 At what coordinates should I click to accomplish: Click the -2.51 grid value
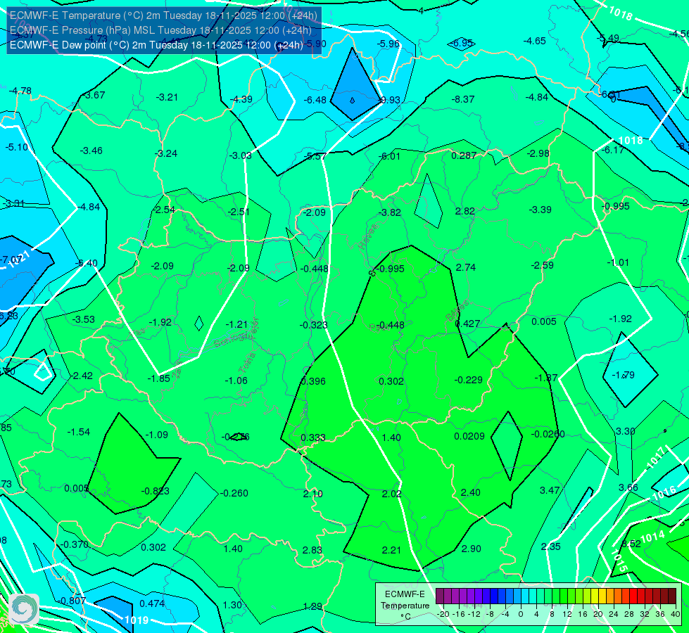pyautogui.click(x=239, y=212)
